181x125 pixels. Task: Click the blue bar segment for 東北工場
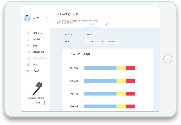point(100,68)
